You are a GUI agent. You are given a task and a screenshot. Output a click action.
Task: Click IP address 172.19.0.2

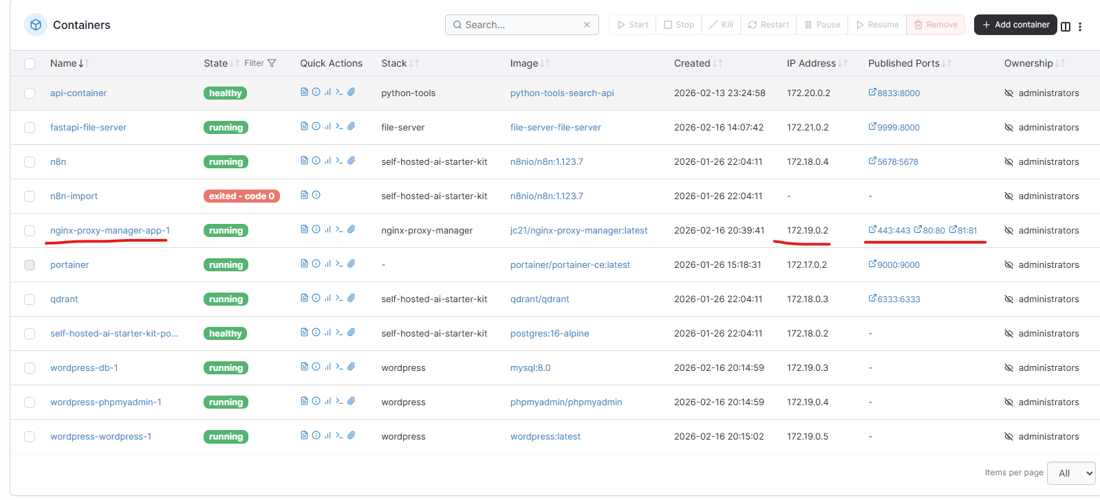808,231
